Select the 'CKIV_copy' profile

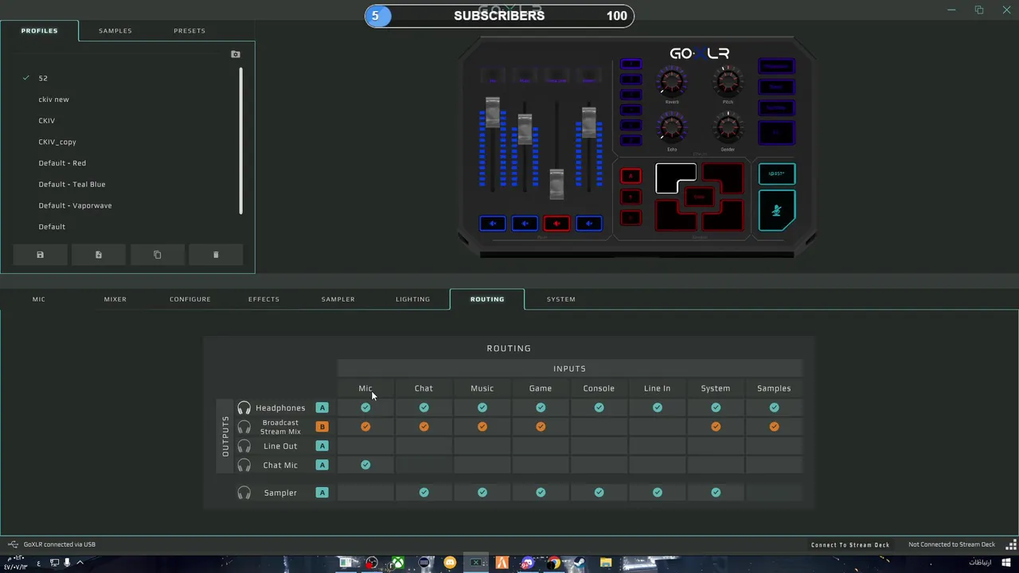pos(57,142)
